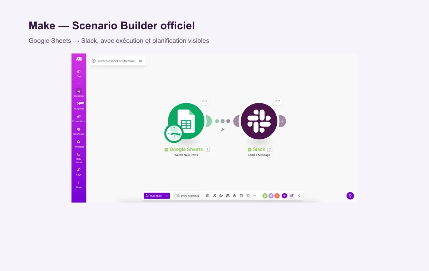Image resolution: width=429 pixels, height=271 pixels.
Task: Click the Slack module label
Action: point(259,149)
